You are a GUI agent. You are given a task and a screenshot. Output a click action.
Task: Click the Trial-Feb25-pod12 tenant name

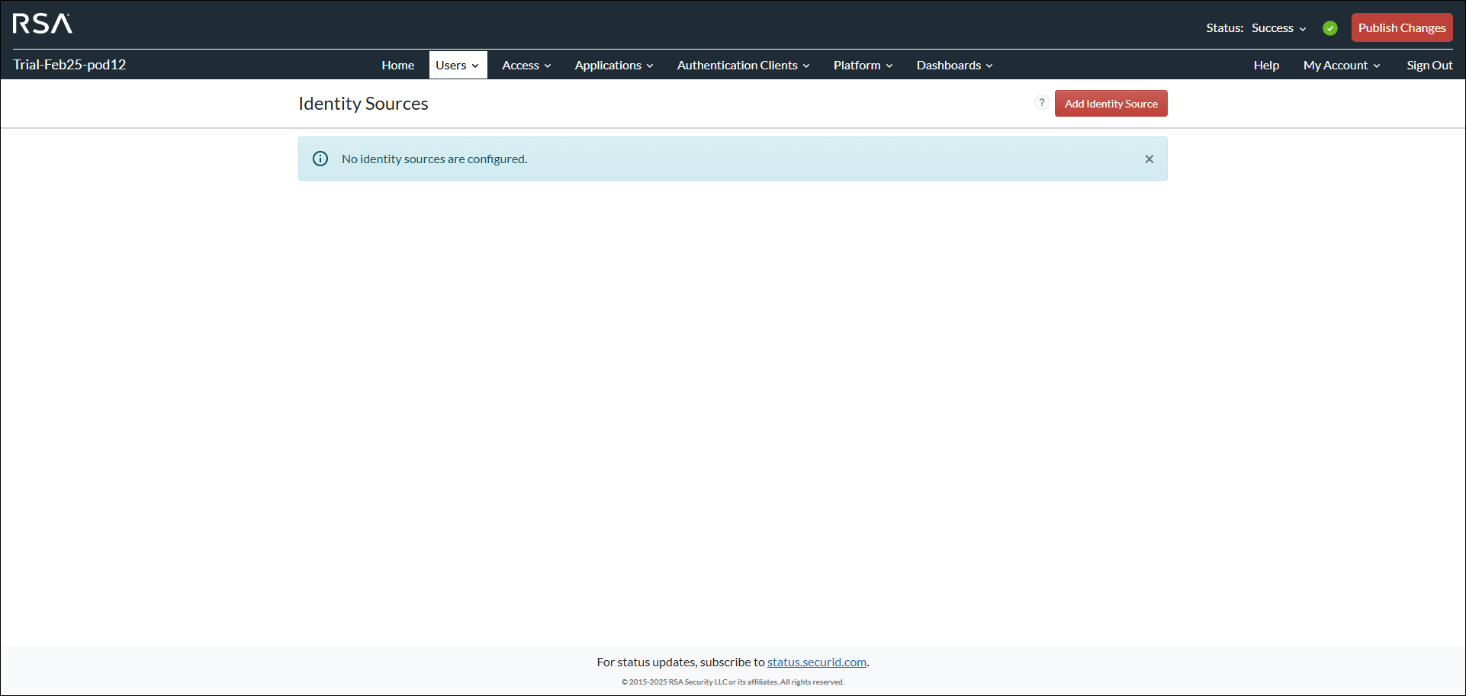pos(69,65)
